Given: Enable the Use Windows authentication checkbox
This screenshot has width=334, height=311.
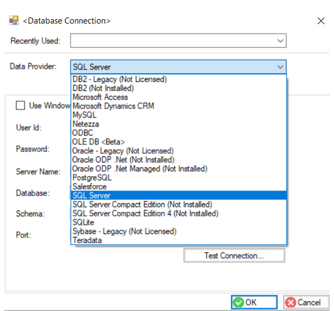Looking at the screenshot, I should pyautogui.click(x=21, y=106).
